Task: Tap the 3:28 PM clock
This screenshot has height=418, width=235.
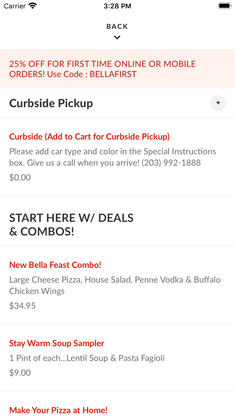Action: [117, 6]
